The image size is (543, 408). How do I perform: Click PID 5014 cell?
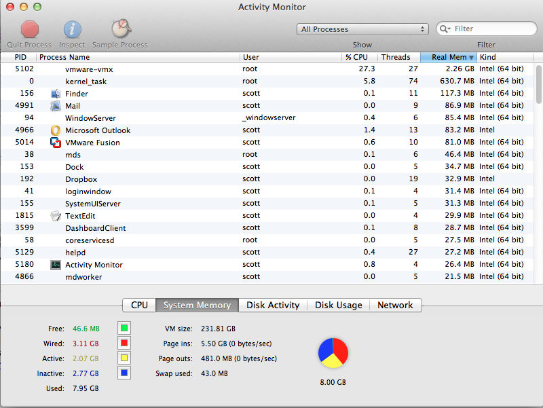click(x=24, y=143)
